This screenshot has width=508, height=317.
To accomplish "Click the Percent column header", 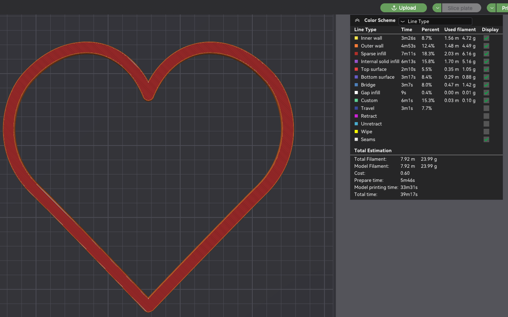I will [x=430, y=29].
